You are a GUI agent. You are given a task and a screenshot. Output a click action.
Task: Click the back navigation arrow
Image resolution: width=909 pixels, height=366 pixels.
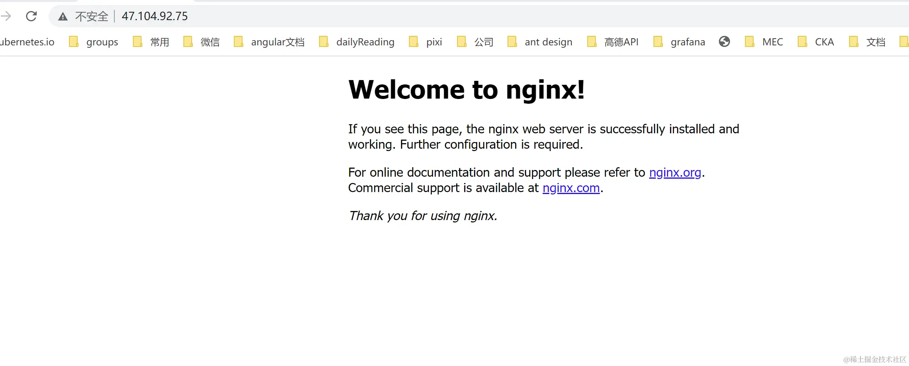6,16
